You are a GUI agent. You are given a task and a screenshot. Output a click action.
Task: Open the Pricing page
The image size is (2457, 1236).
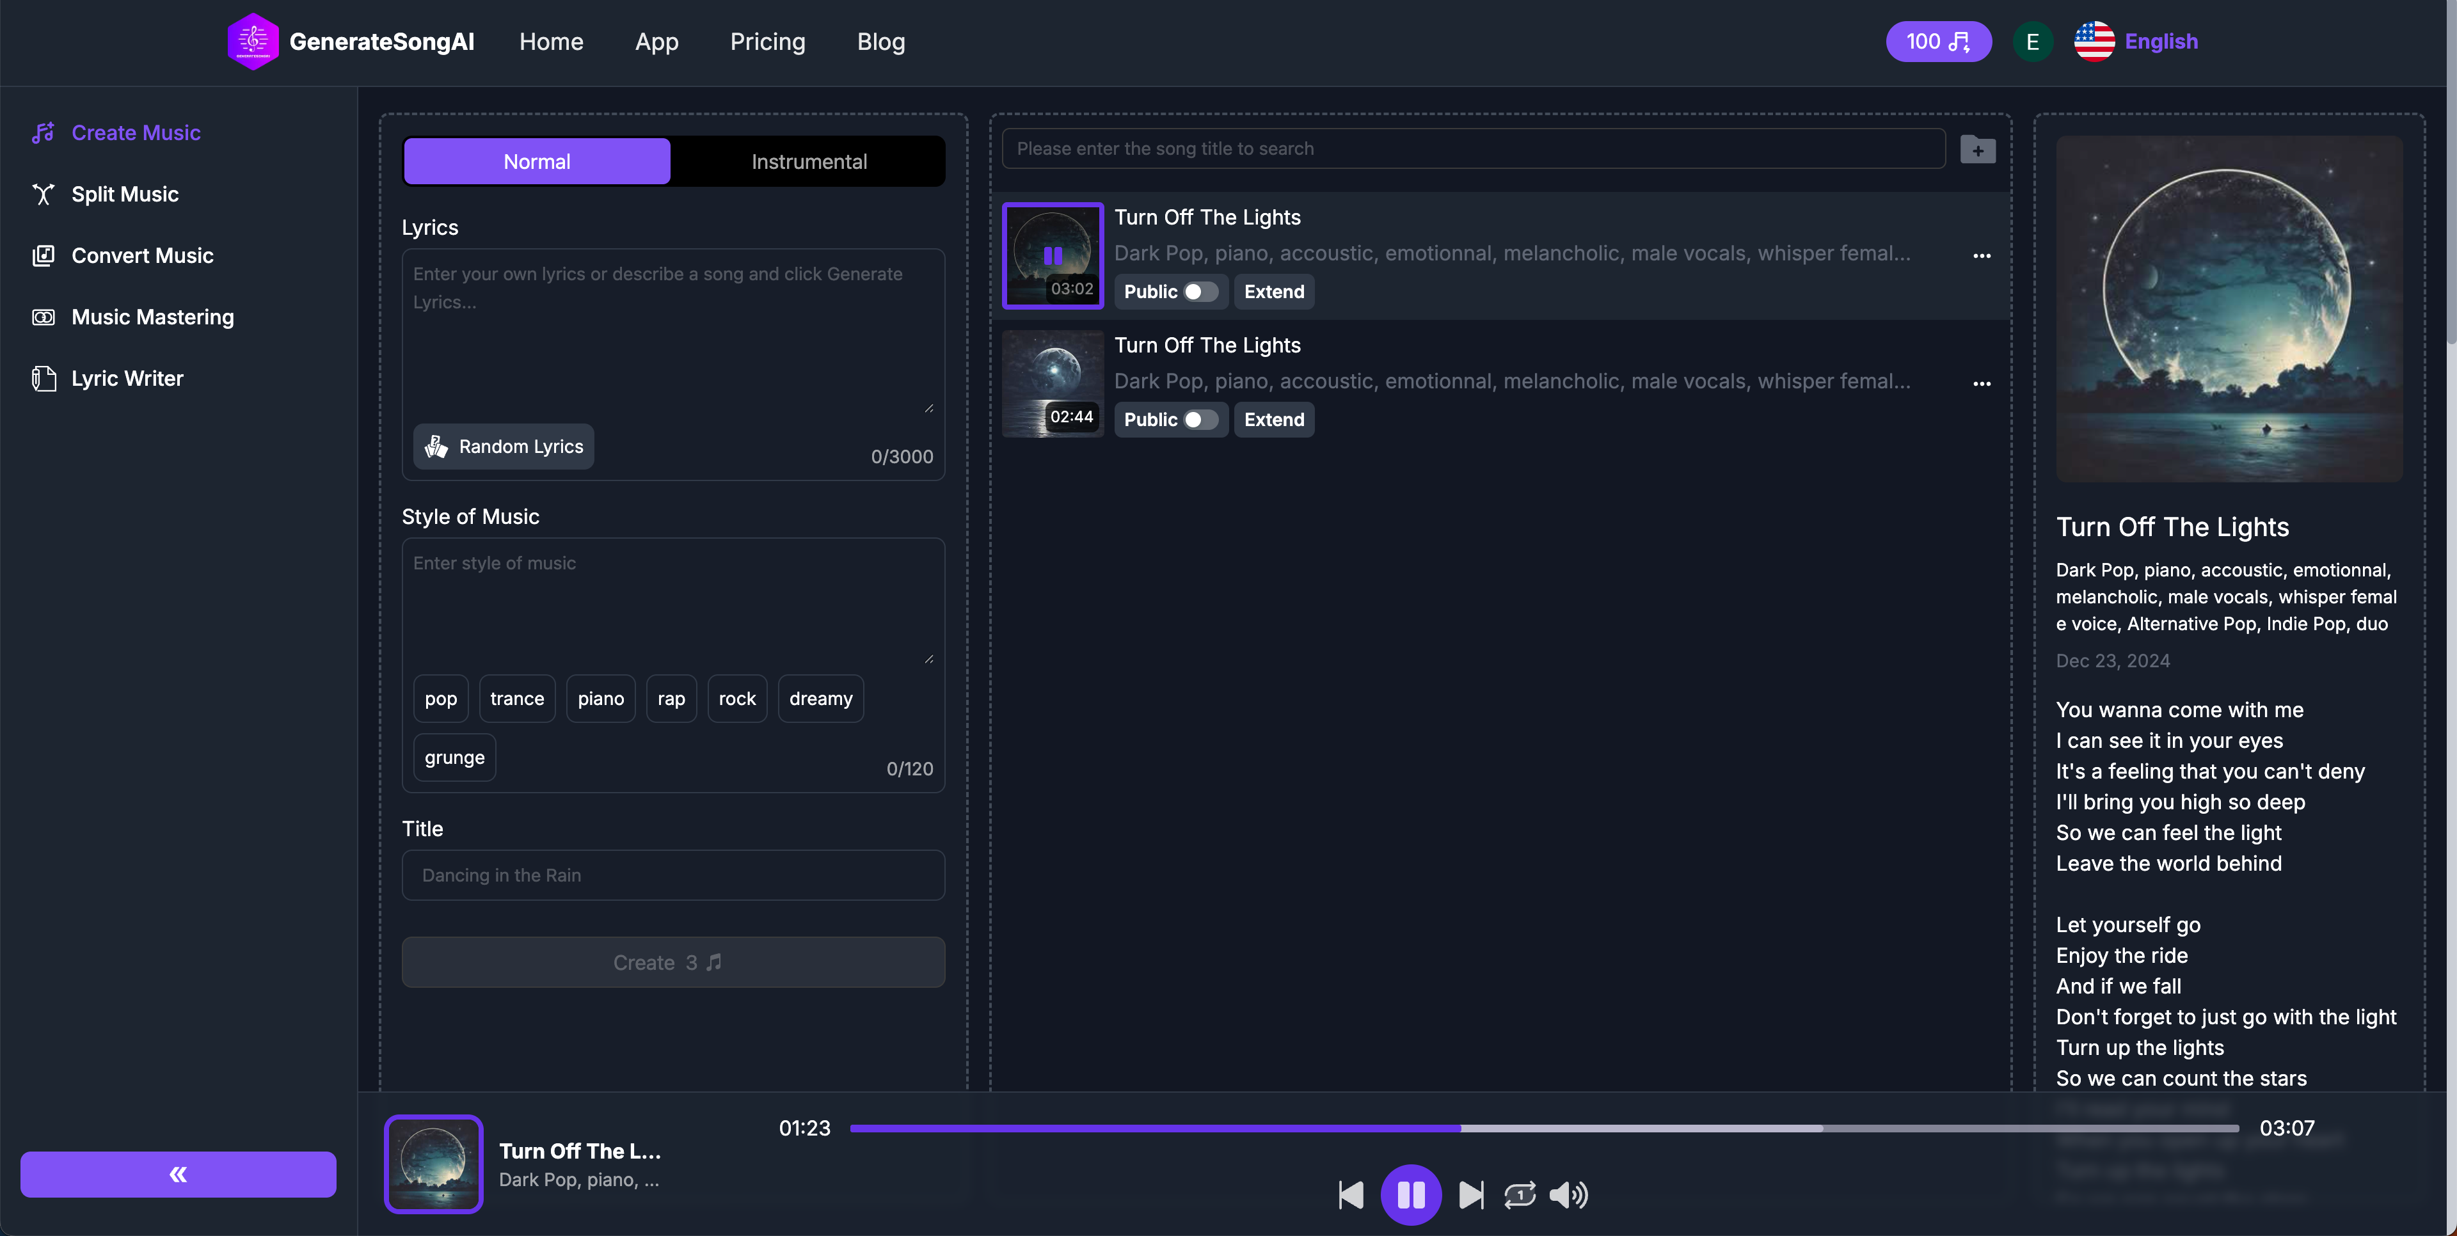click(768, 42)
